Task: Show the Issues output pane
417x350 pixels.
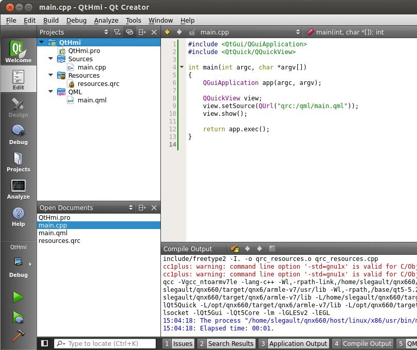Action: tap(179, 344)
